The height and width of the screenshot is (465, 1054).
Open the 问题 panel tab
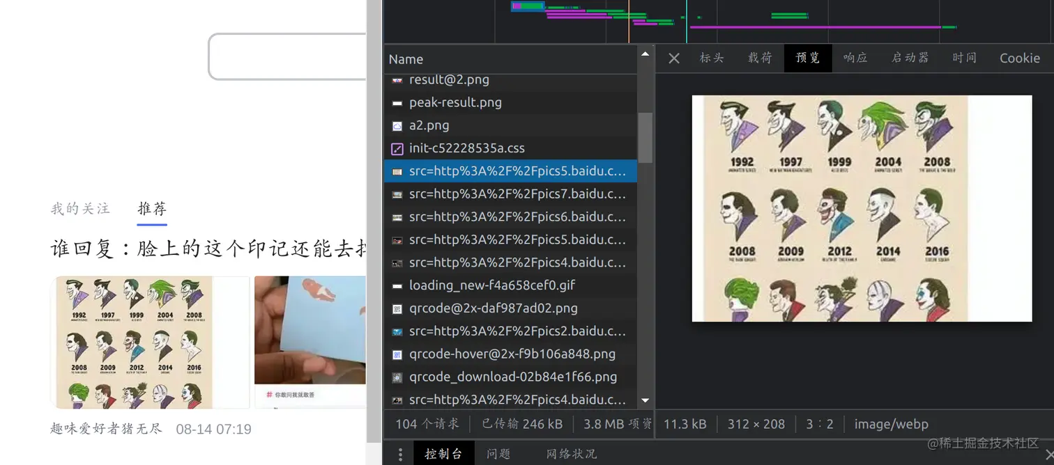[498, 453]
